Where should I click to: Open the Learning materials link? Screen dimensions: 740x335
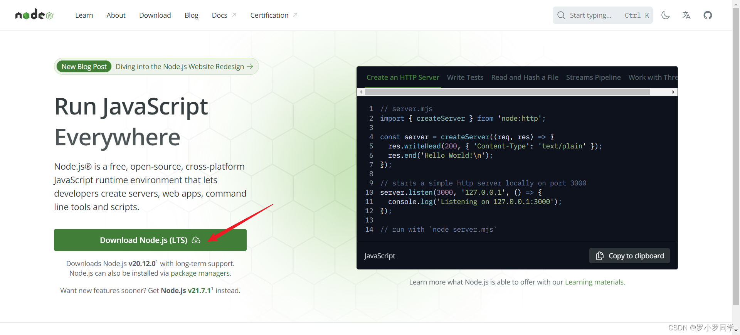point(594,282)
